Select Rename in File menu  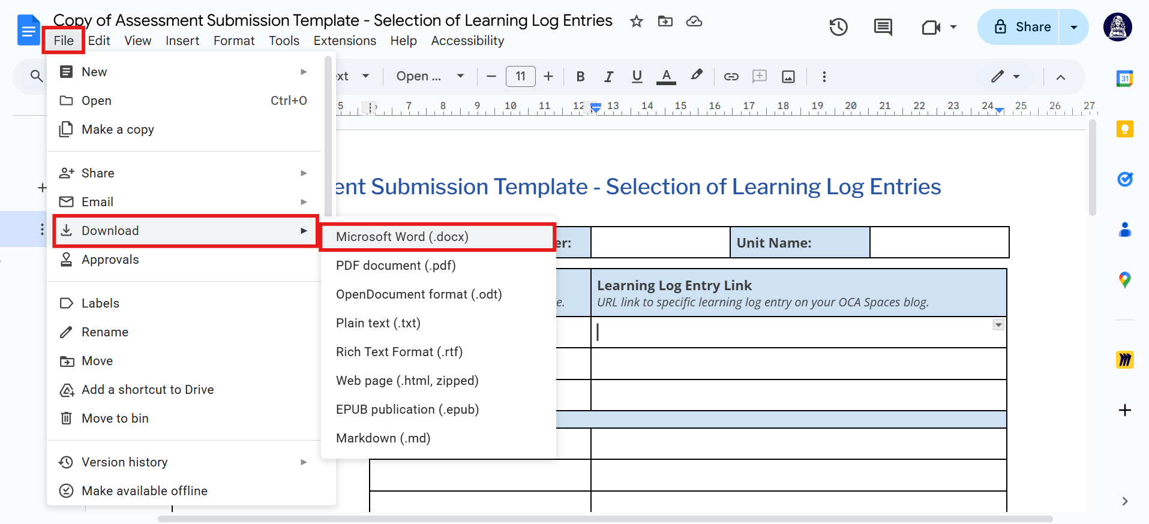point(185,332)
